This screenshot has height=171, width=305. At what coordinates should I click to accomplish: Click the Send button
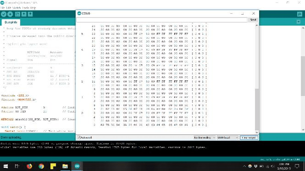click(x=253, y=20)
